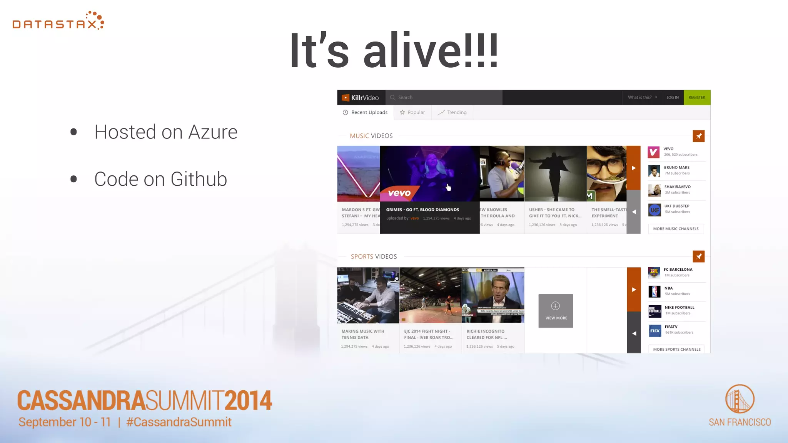Click the Sports Videos pin icon
The width and height of the screenshot is (788, 443).
coord(698,256)
